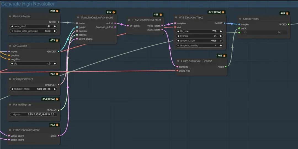
Task: Open the control_after_generate fixed dropdown
Action: 33,31
